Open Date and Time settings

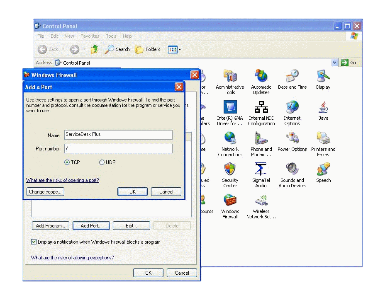292,80
